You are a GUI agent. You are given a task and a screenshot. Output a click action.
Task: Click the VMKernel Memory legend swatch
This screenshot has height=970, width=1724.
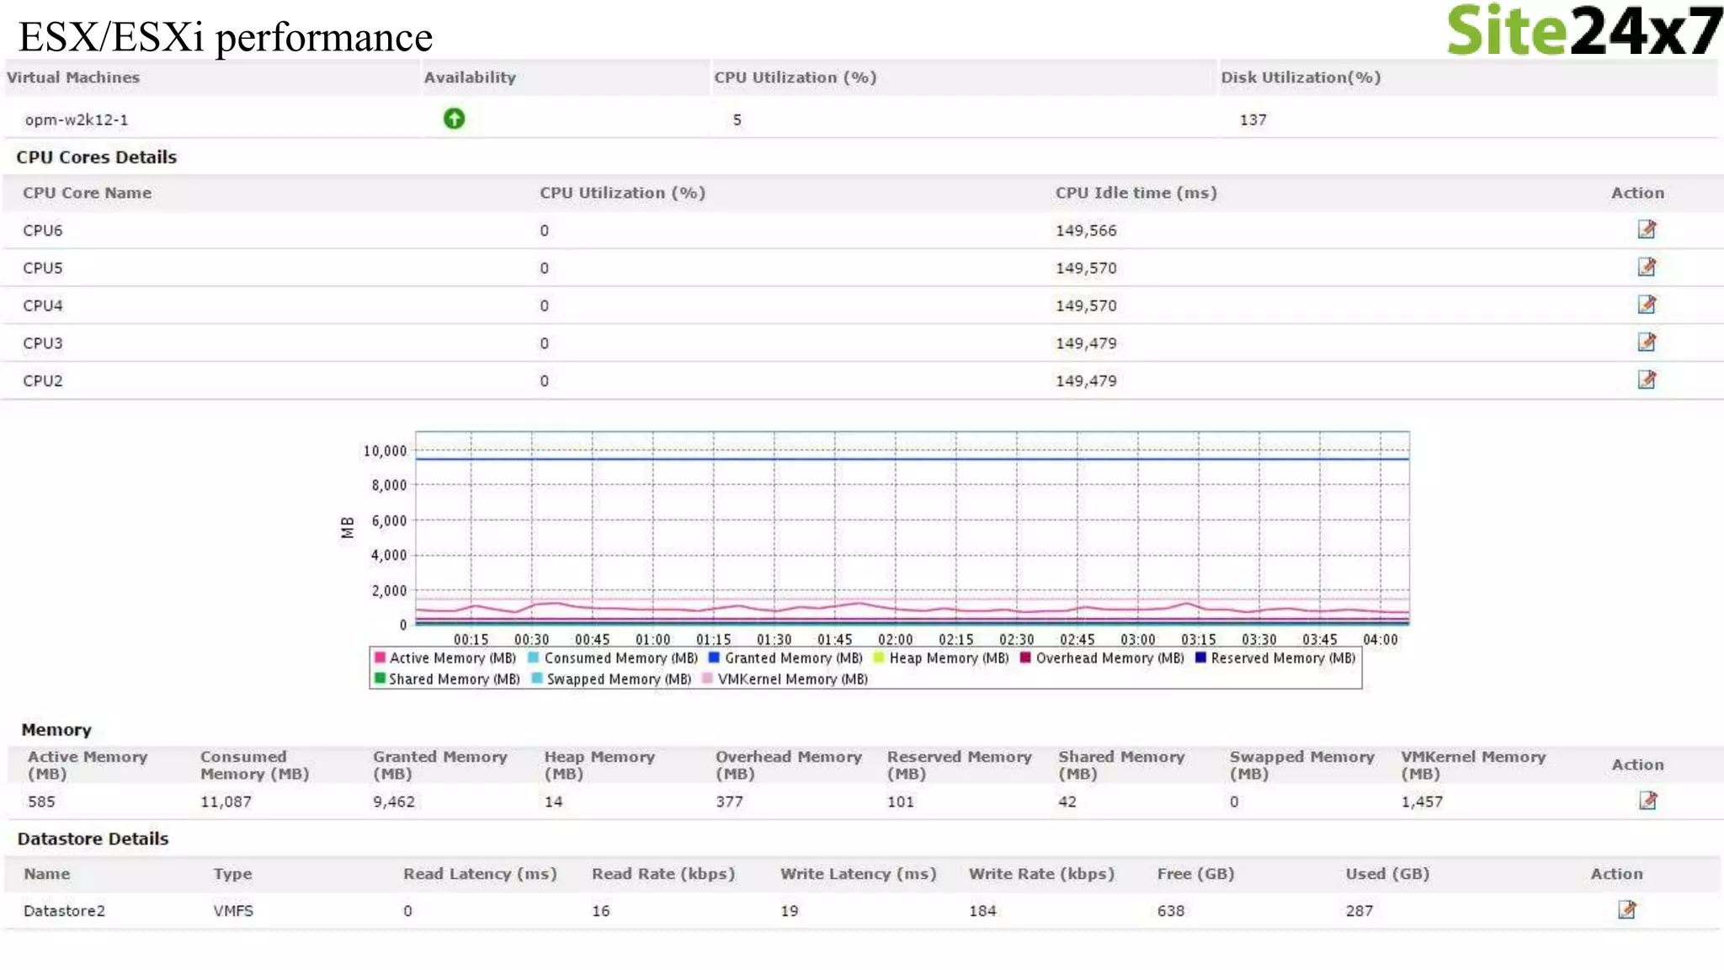[x=707, y=679]
